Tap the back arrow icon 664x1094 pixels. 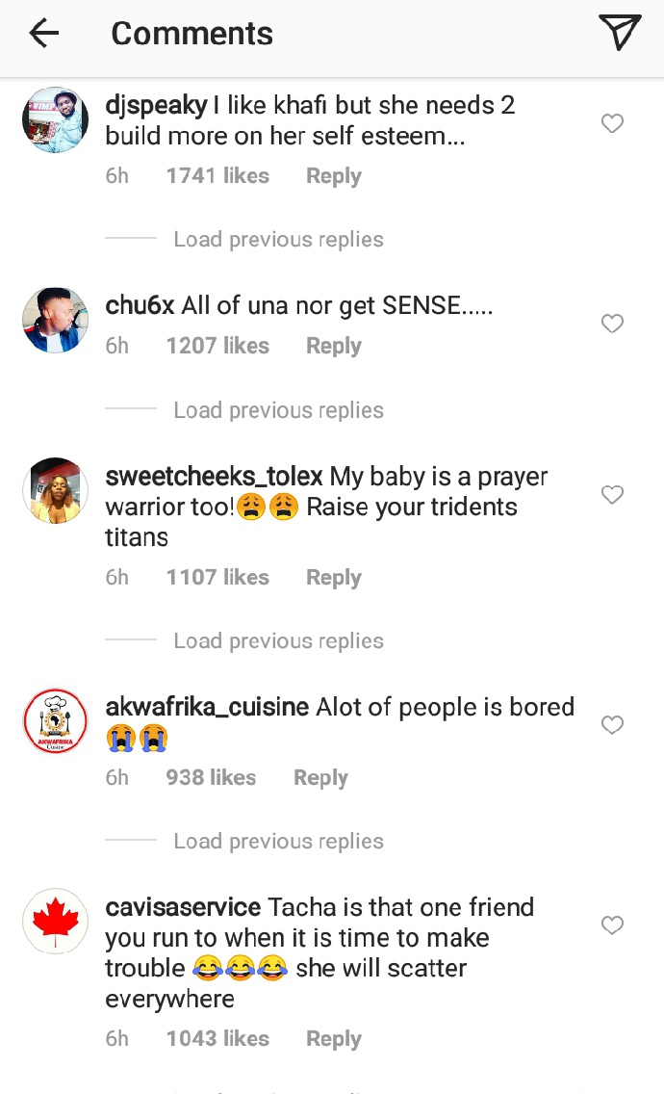click(x=44, y=34)
